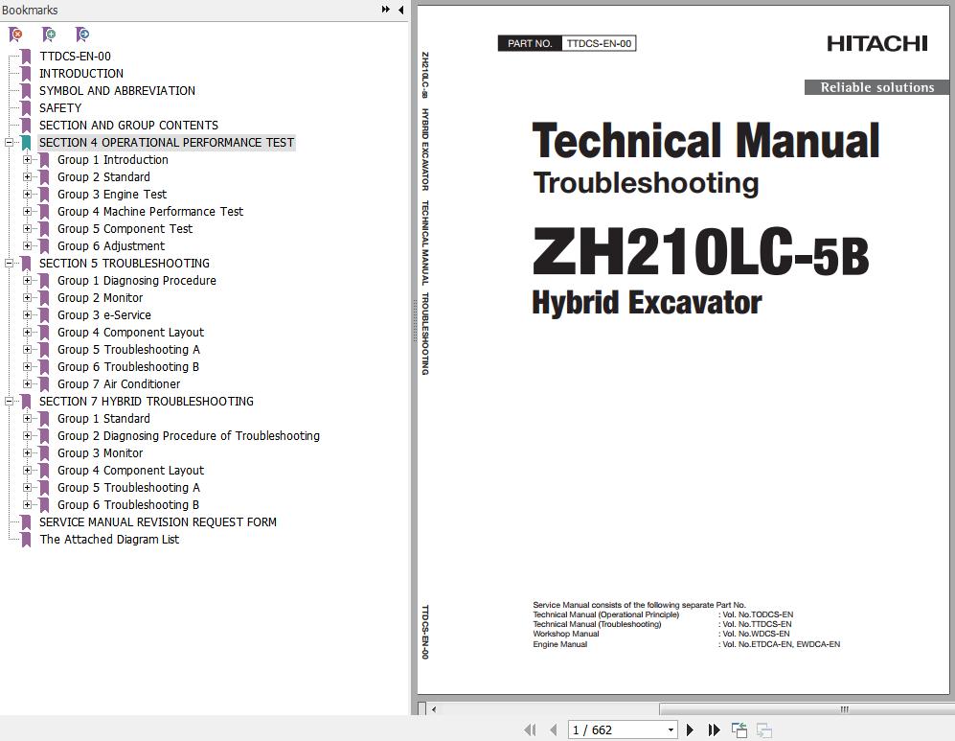Open INTRODUCTION bookmark

[x=81, y=74]
